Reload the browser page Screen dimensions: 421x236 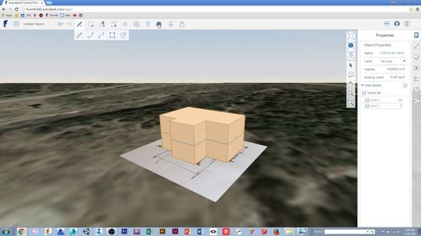coord(16,9)
